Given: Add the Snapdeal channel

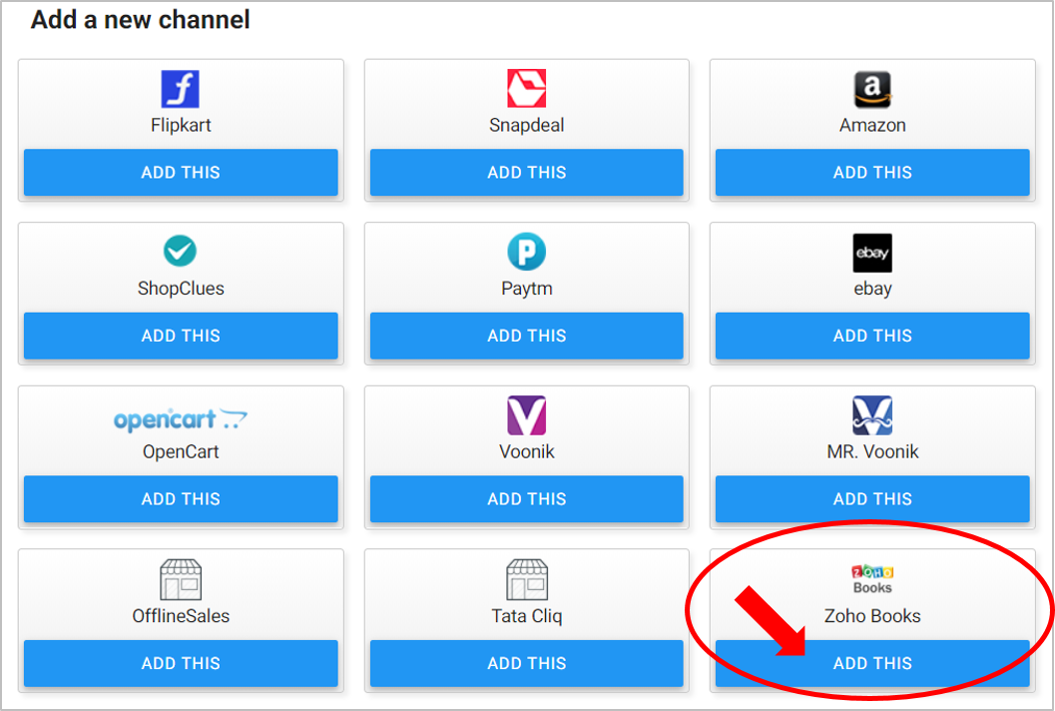Looking at the screenshot, I should coord(526,173).
